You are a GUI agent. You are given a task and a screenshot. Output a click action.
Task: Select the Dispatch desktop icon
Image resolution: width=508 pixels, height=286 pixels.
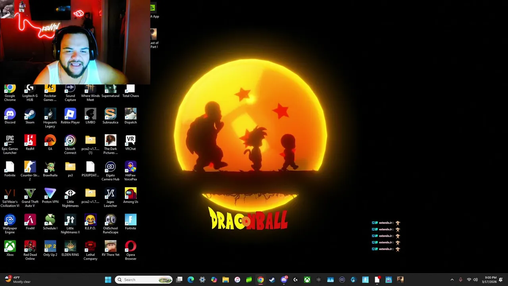[131, 116]
